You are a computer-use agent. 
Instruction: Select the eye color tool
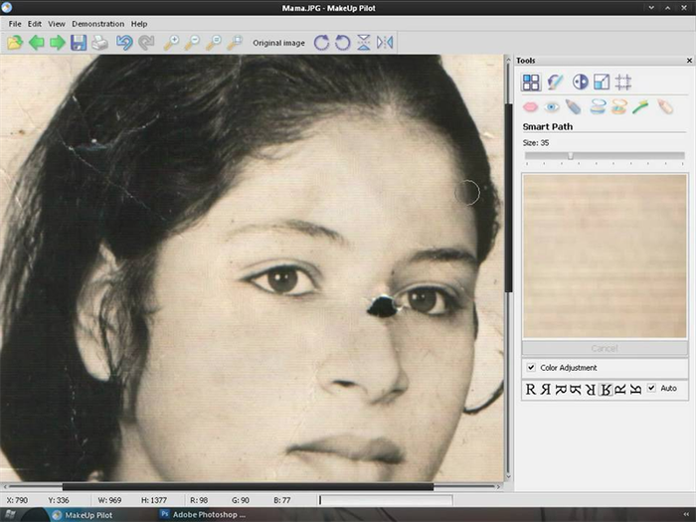[x=552, y=106]
